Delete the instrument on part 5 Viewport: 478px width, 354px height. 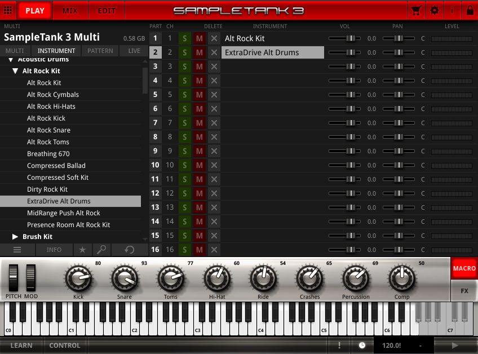click(x=214, y=95)
